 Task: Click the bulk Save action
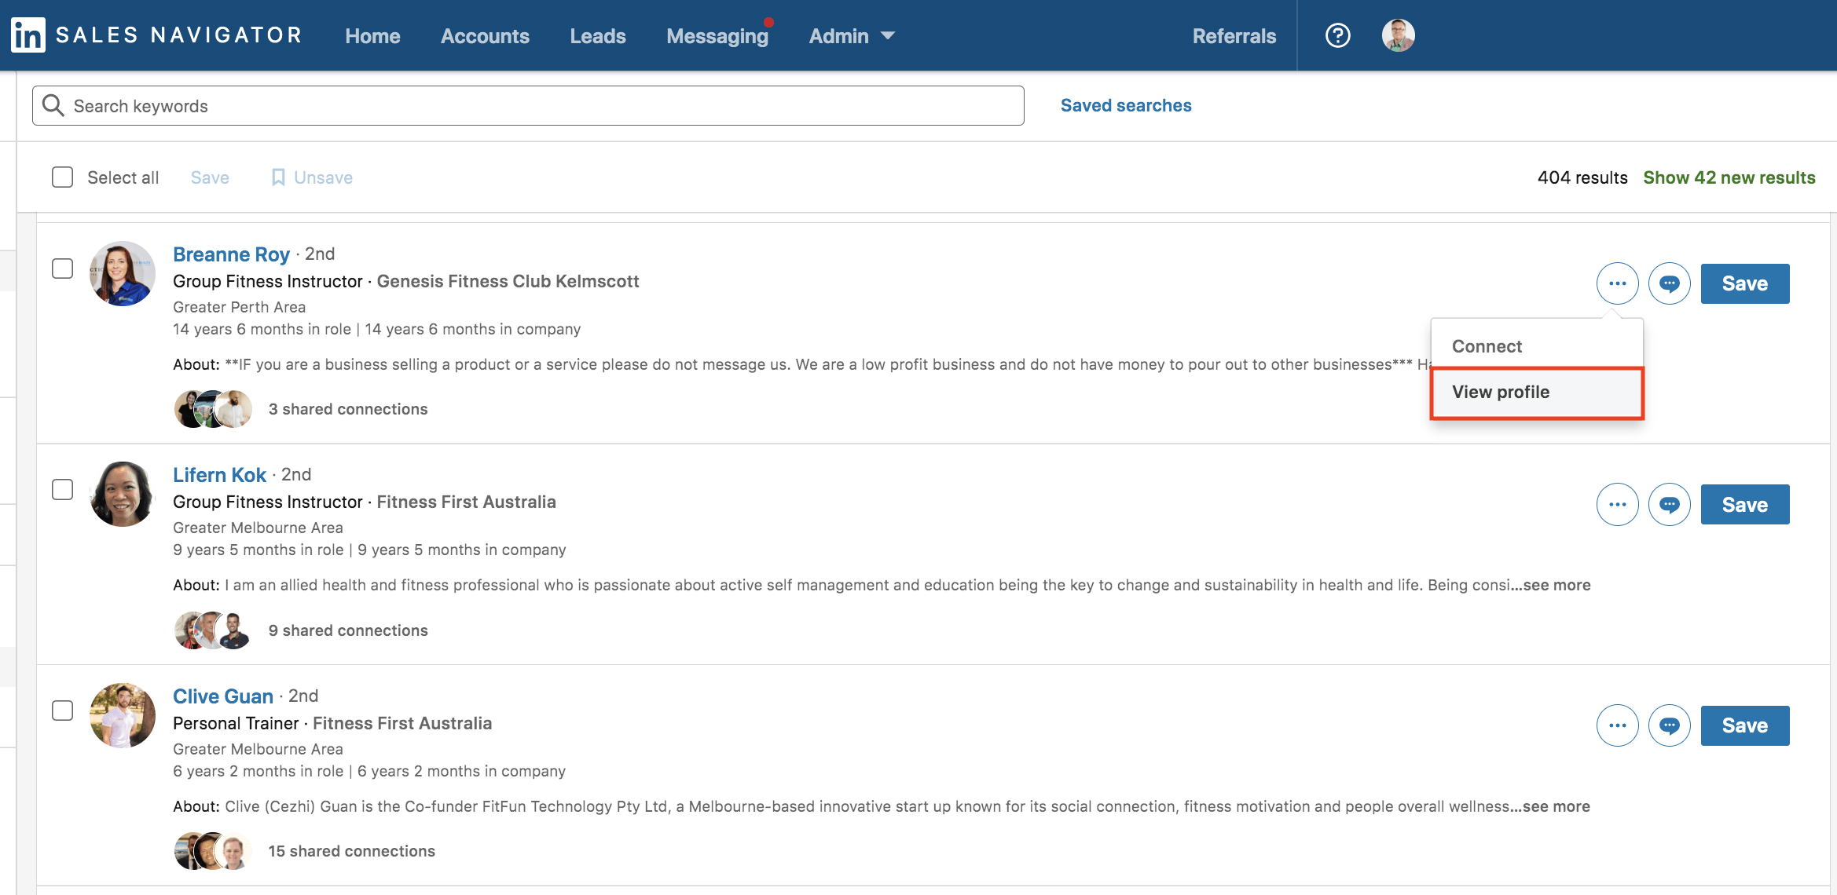(210, 177)
